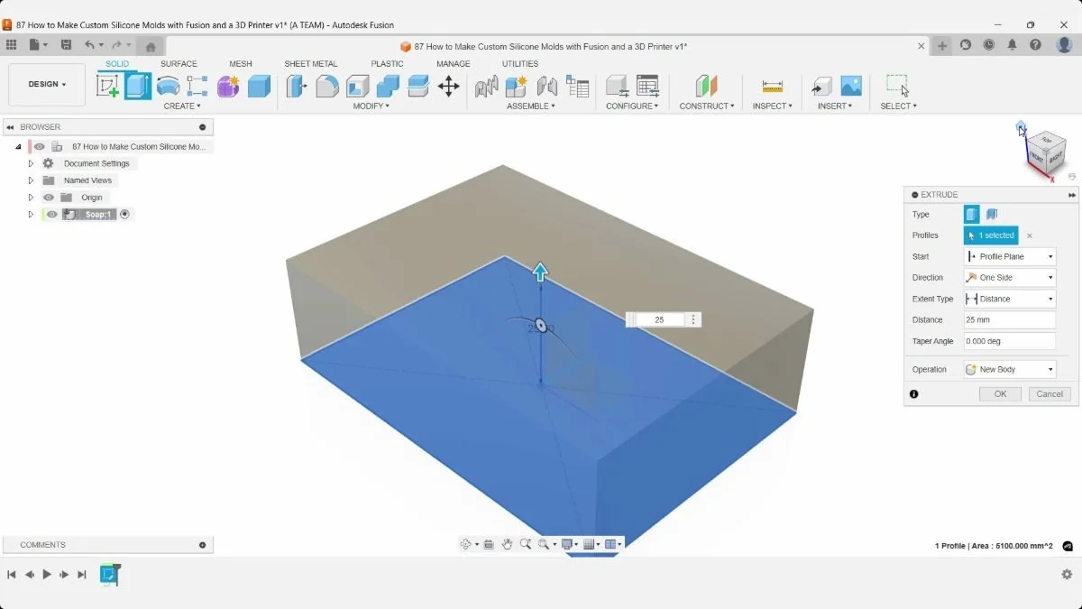This screenshot has width=1082, height=609.
Task: Switch to the SHEET METAL tab
Action: pyautogui.click(x=311, y=64)
